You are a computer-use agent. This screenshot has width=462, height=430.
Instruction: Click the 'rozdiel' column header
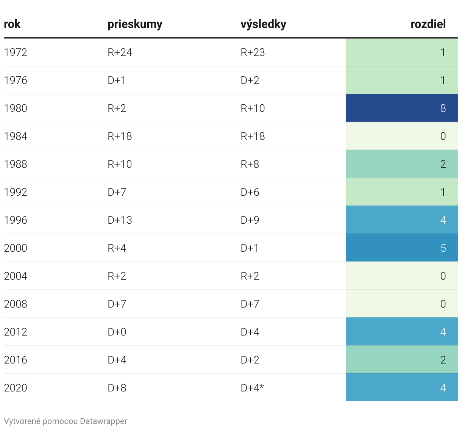pos(428,24)
